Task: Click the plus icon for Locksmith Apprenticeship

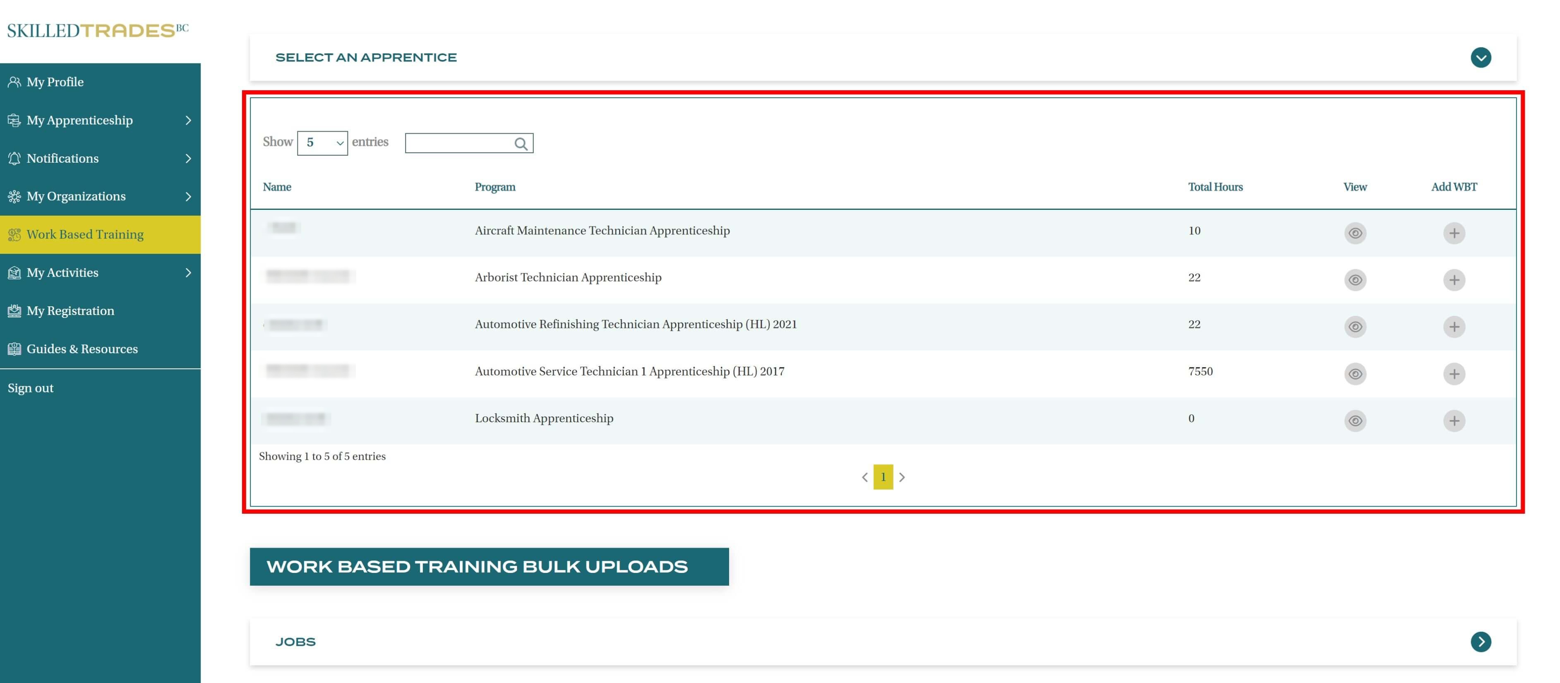Action: click(x=1453, y=421)
